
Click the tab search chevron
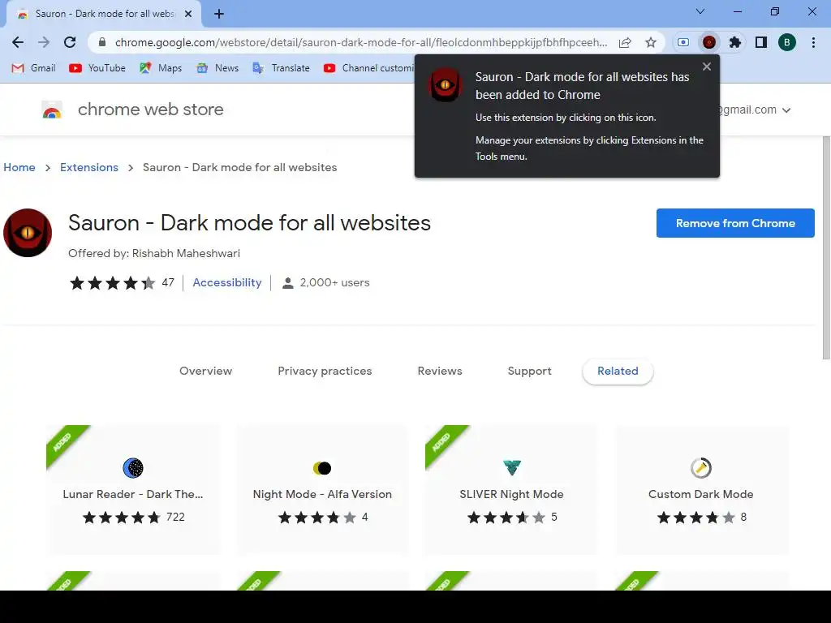[x=700, y=11]
